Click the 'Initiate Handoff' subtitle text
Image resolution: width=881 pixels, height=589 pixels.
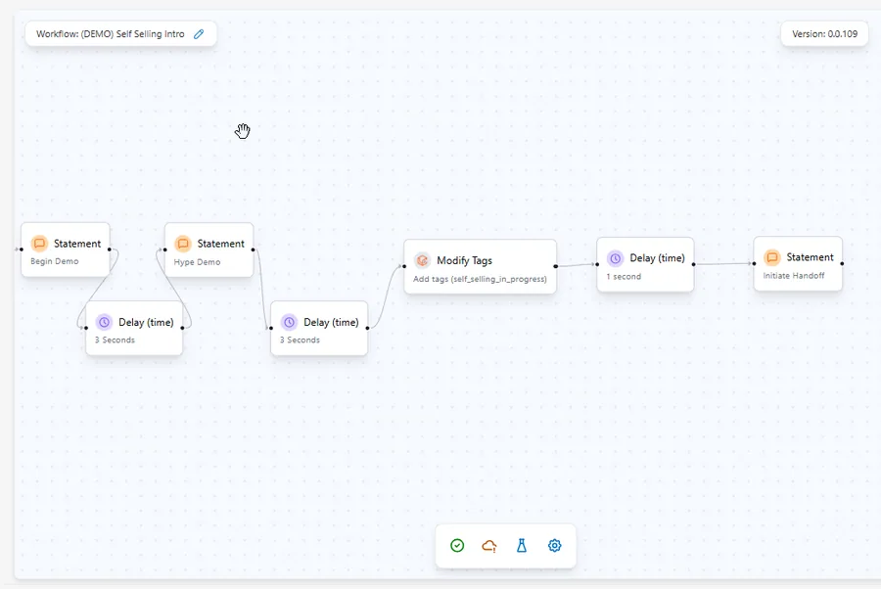794,276
